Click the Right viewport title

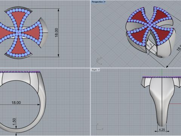[94, 70]
